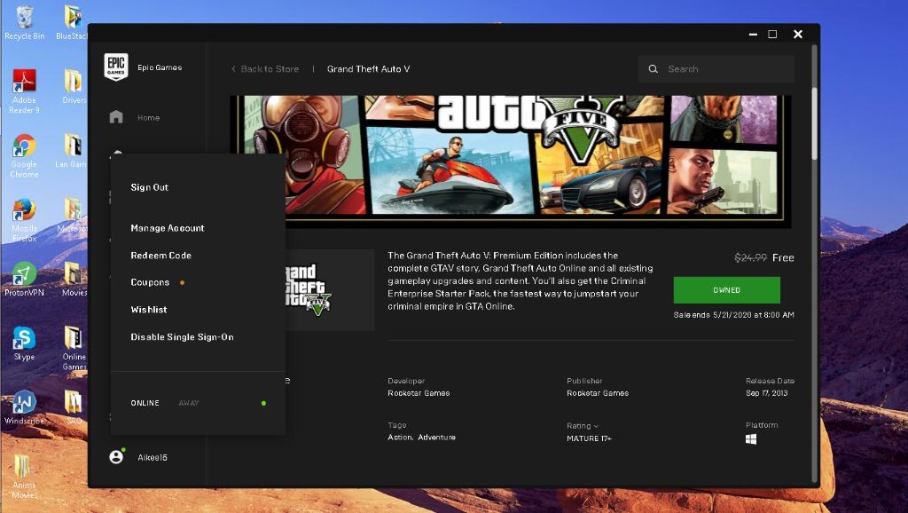Screen dimensions: 908x513
Task: Click the Action tag link
Action: pos(400,437)
